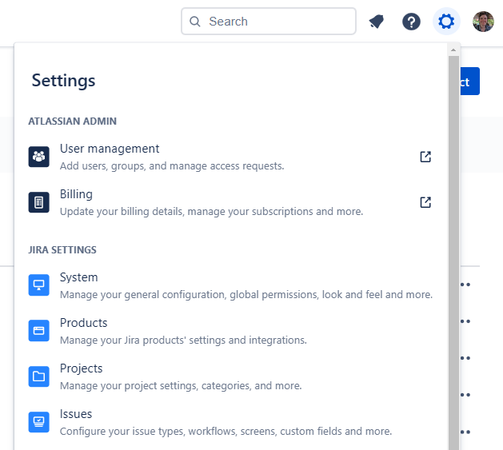The height and width of the screenshot is (450, 503).
Task: Click 'Manage your project settings, categories' description
Action: coord(181,385)
